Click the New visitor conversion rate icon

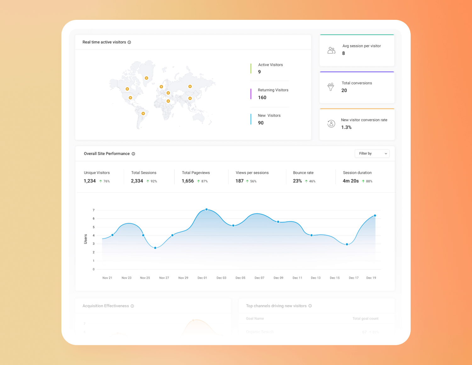(x=331, y=124)
